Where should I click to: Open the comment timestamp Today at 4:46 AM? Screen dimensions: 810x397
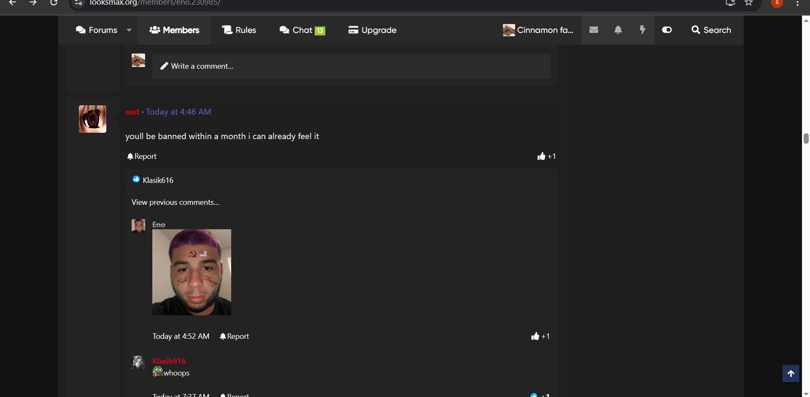point(178,112)
